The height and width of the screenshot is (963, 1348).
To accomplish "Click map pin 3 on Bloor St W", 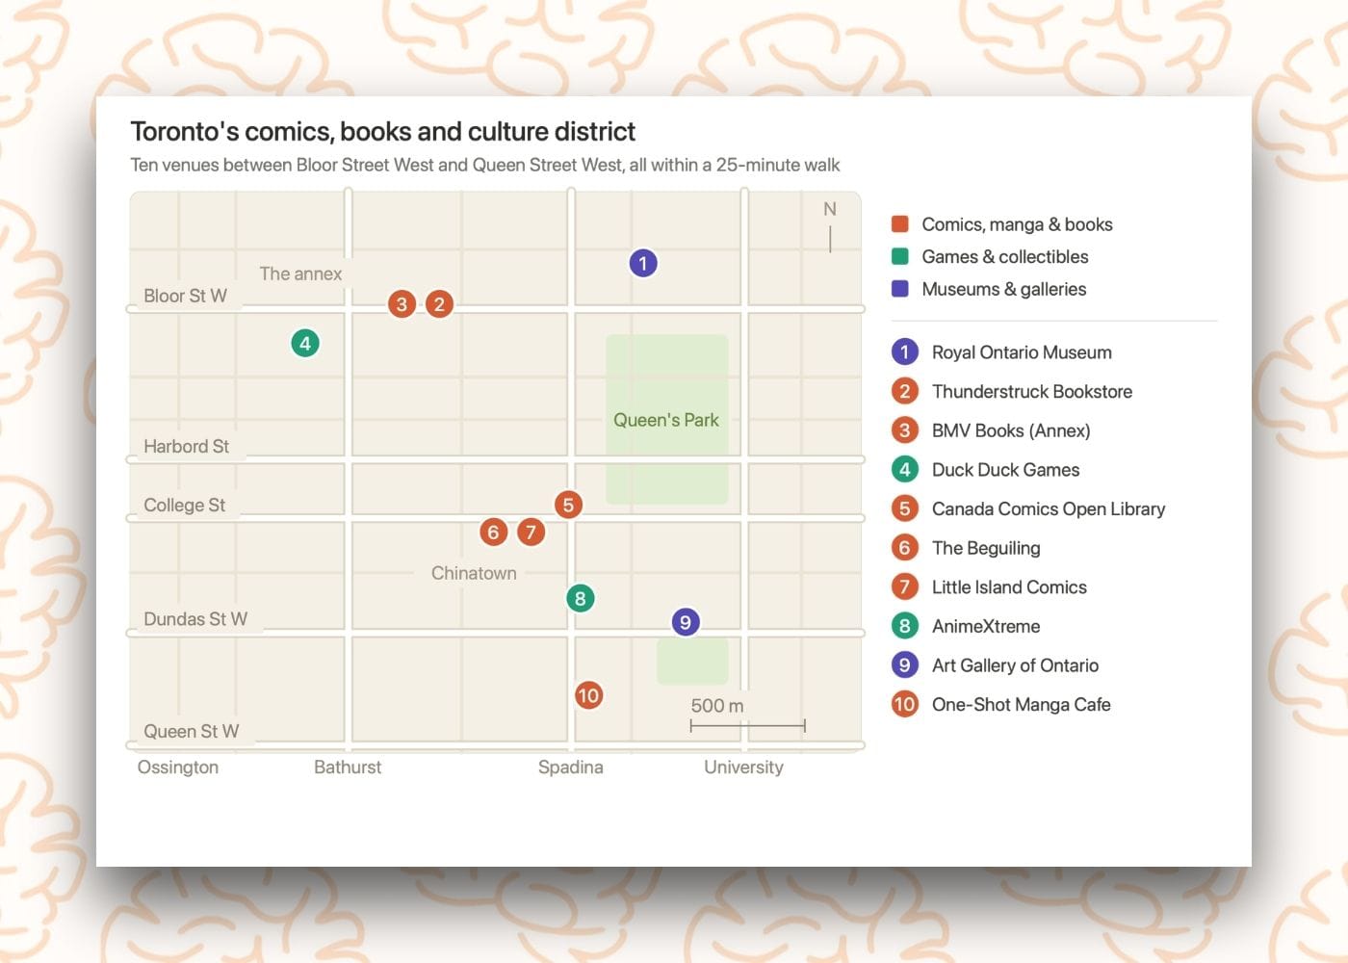I will 402,304.
